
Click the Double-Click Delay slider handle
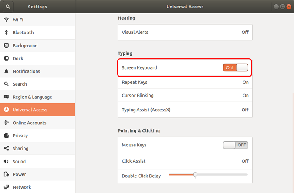click(x=195, y=175)
